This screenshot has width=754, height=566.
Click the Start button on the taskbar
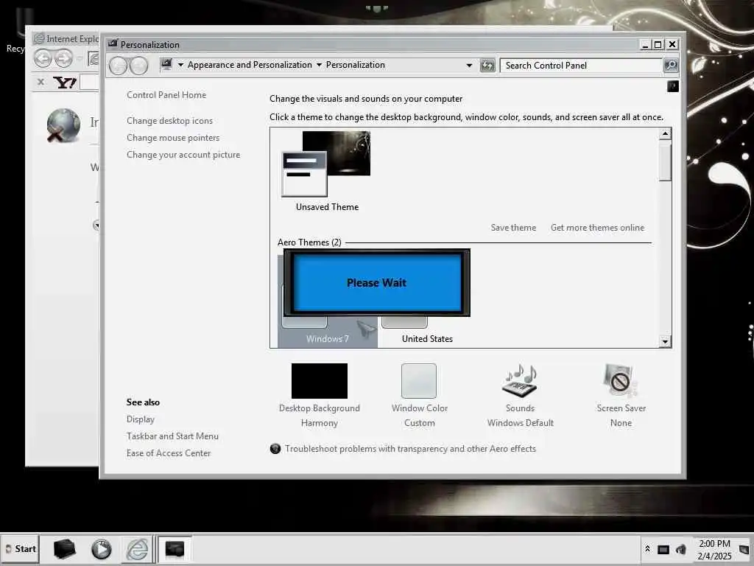(x=20, y=548)
